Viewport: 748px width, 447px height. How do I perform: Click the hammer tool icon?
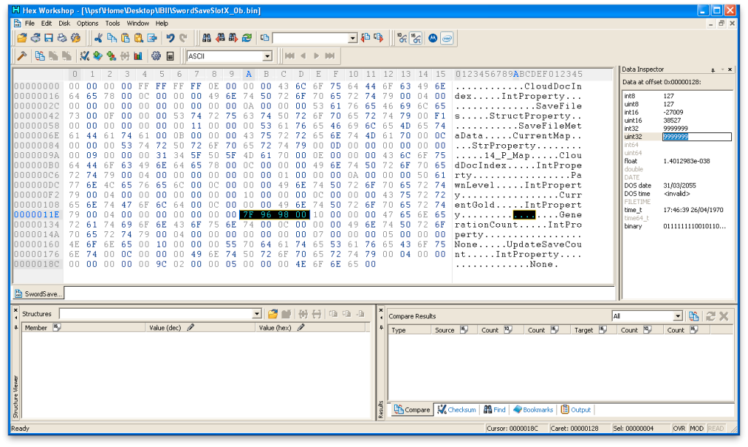click(x=22, y=56)
